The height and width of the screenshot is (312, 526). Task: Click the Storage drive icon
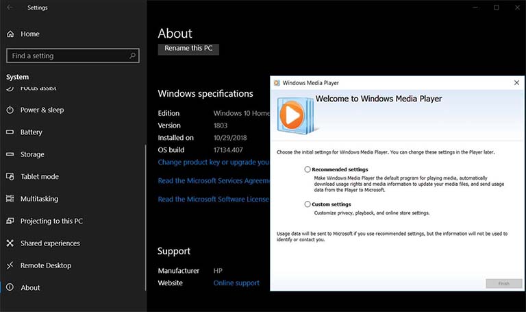pos(10,154)
